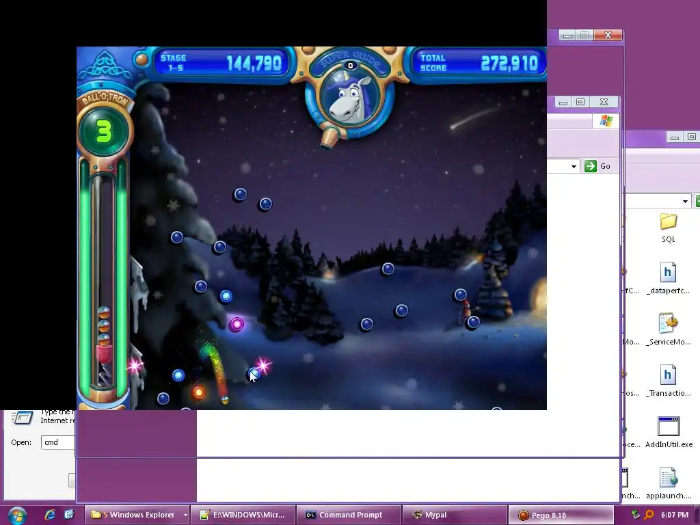The width and height of the screenshot is (700, 525).
Task: Click the Stage 1-5 score 144,790
Action: tap(254, 64)
